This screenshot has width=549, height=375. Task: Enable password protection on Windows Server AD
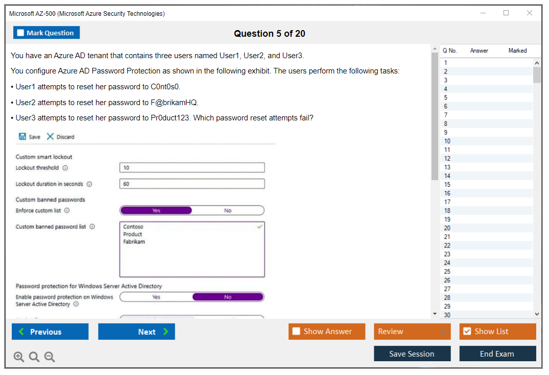point(156,297)
